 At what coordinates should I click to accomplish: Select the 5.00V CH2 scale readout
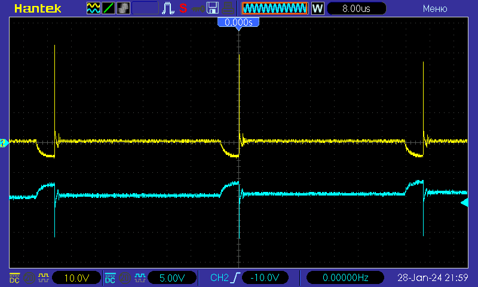point(172,278)
